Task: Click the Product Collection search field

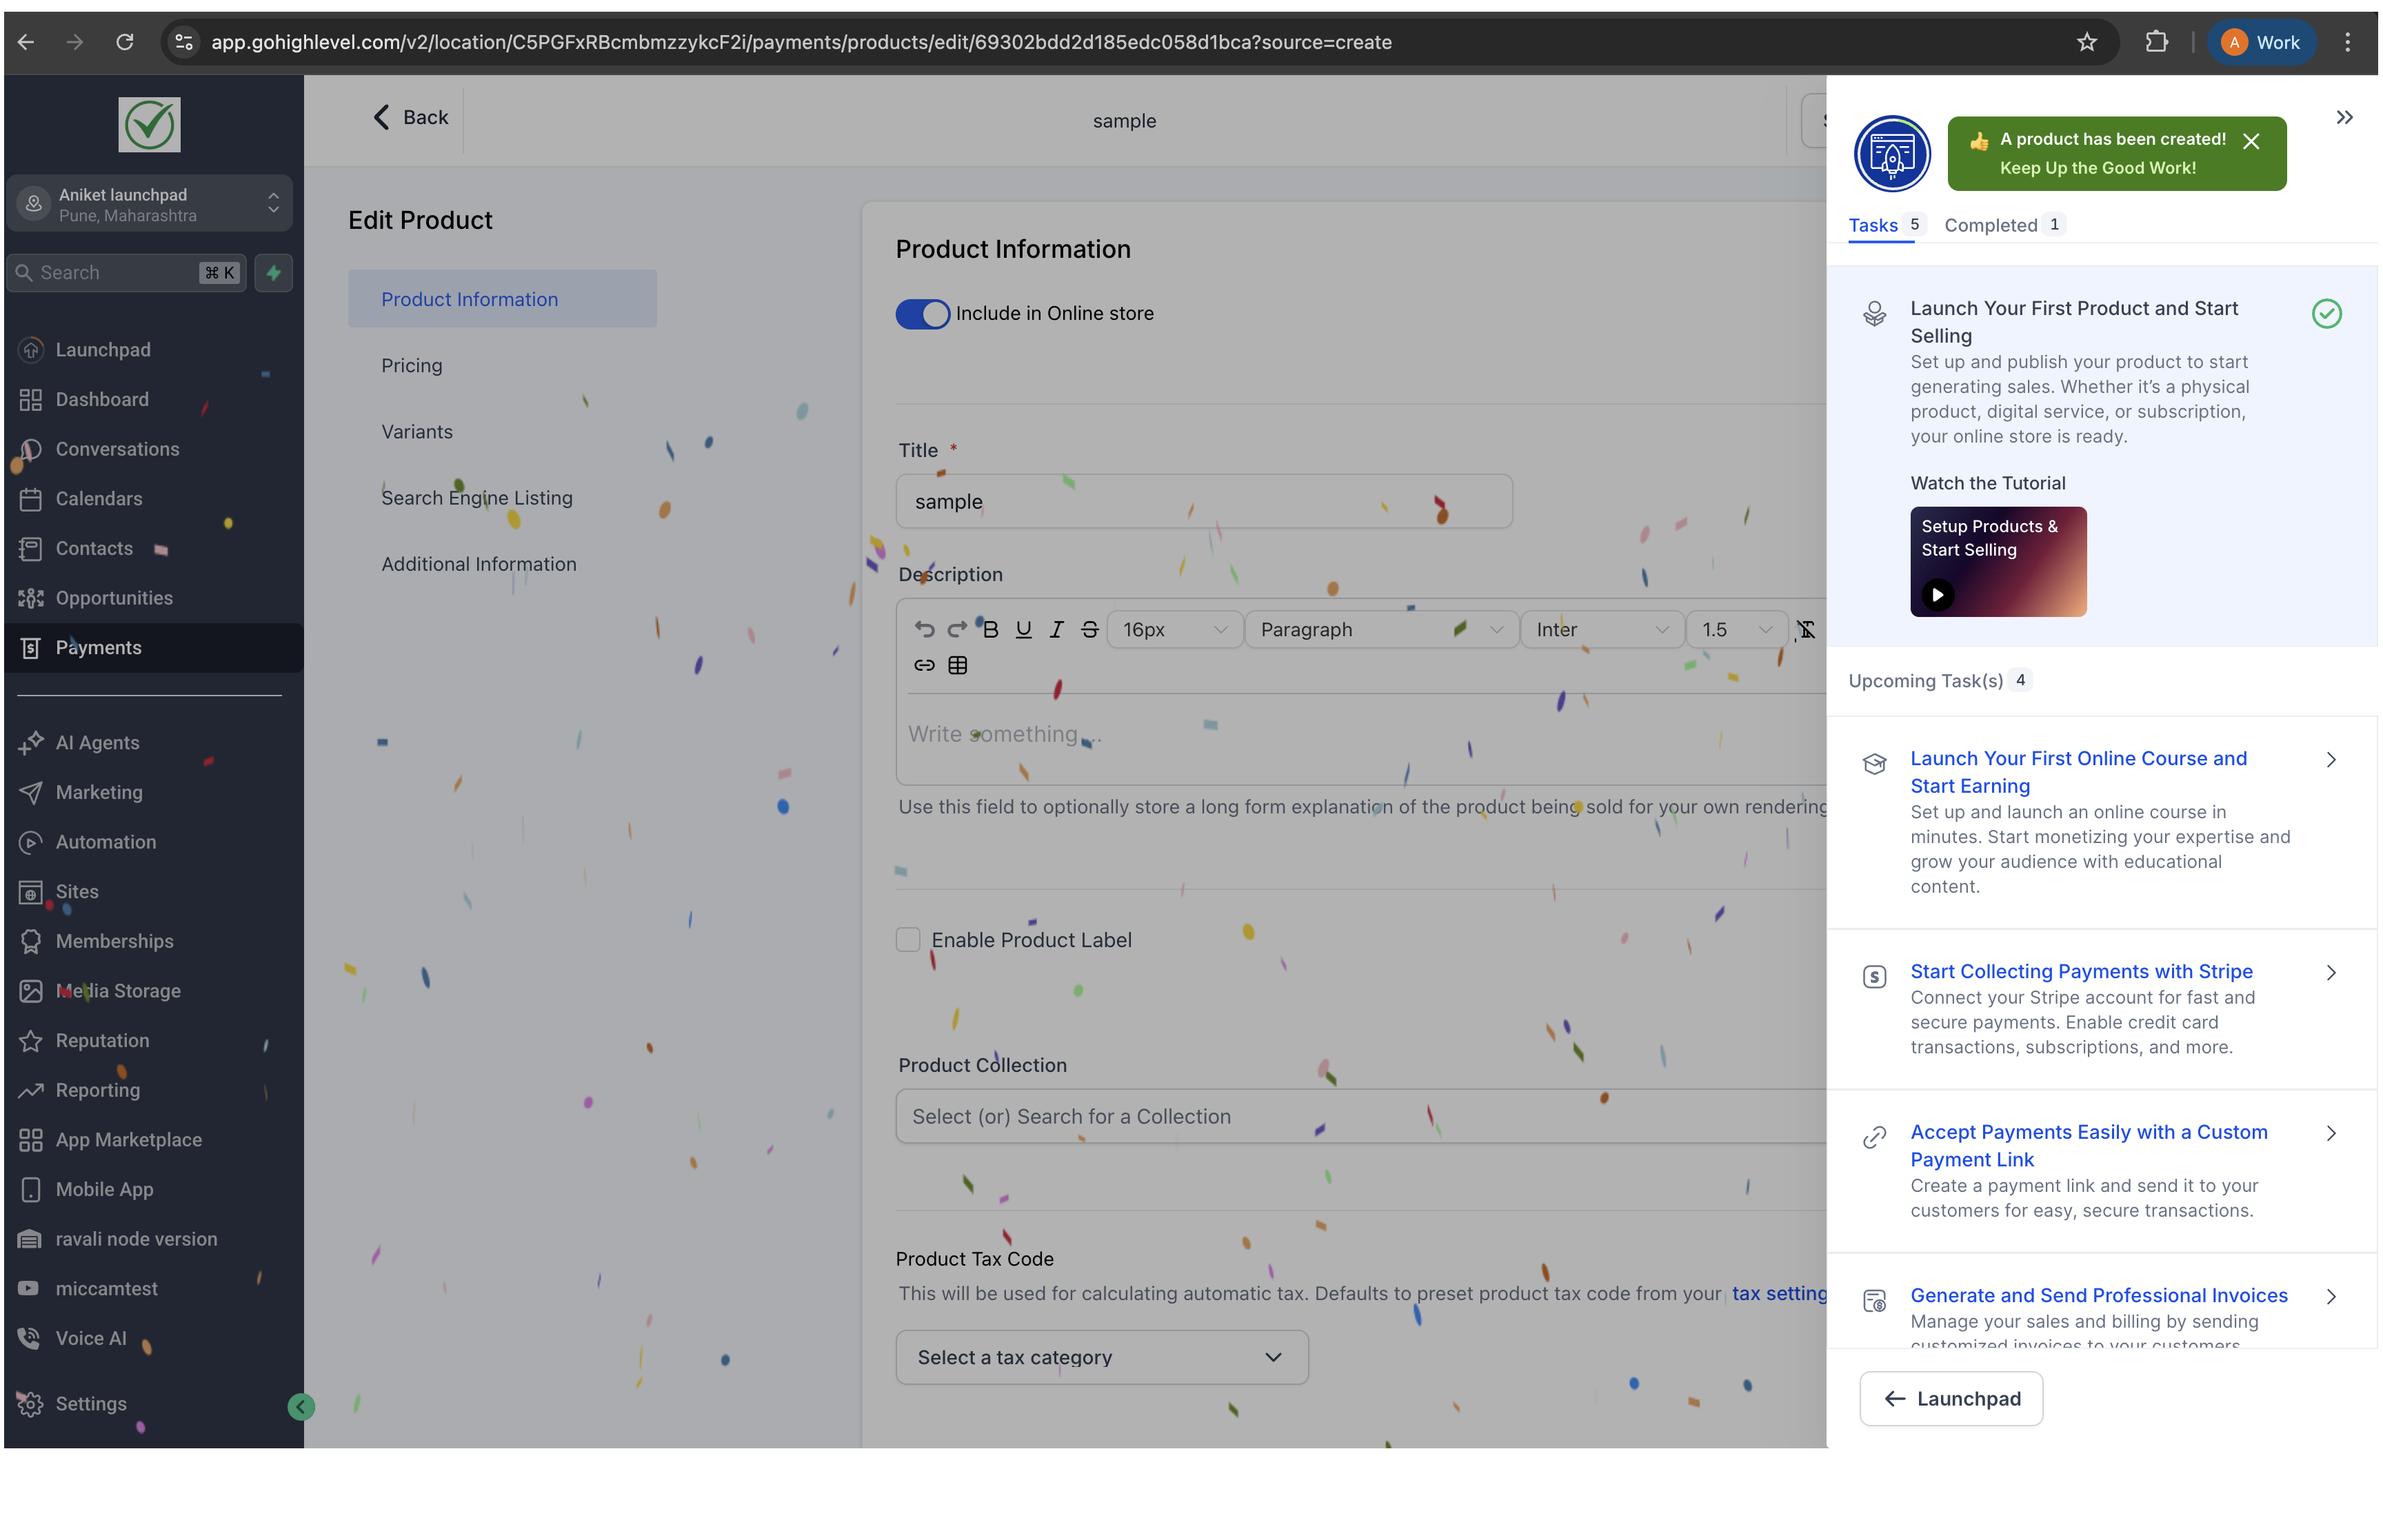Action: 1360,1116
